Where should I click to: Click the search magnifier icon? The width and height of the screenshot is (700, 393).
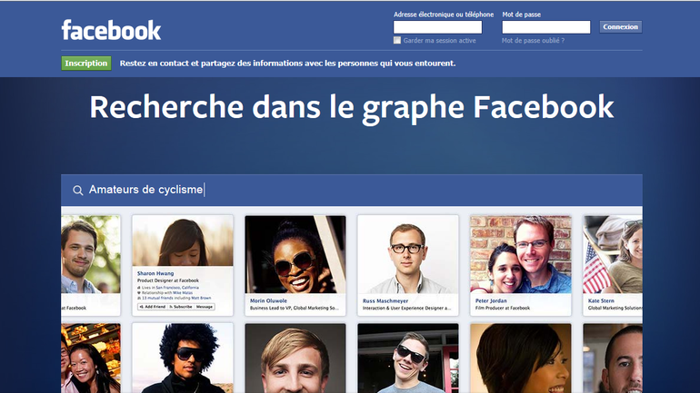77,191
